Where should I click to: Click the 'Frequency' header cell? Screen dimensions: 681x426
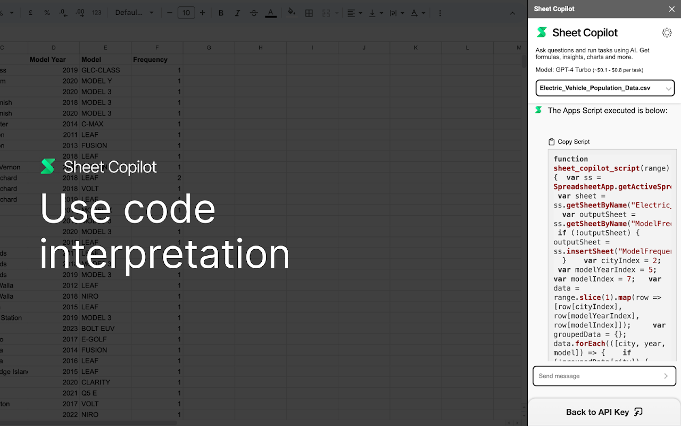point(157,60)
